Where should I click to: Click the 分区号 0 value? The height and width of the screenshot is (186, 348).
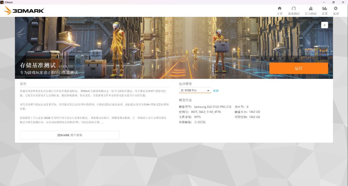(x=247, y=107)
